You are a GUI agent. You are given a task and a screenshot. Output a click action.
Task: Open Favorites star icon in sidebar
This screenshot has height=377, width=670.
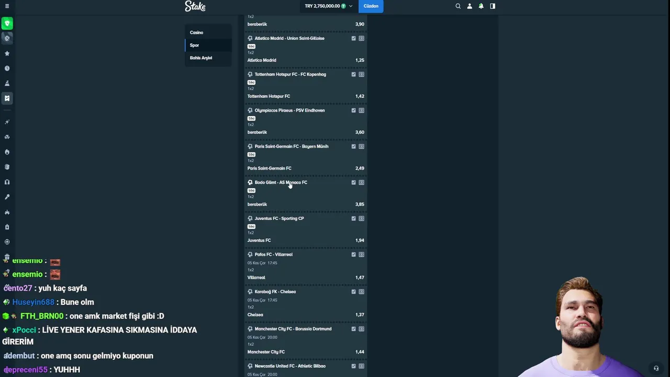click(x=7, y=53)
